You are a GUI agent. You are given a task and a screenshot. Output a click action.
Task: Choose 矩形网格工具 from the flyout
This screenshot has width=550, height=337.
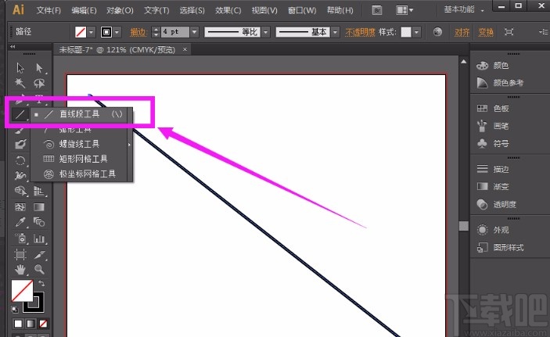click(81, 159)
